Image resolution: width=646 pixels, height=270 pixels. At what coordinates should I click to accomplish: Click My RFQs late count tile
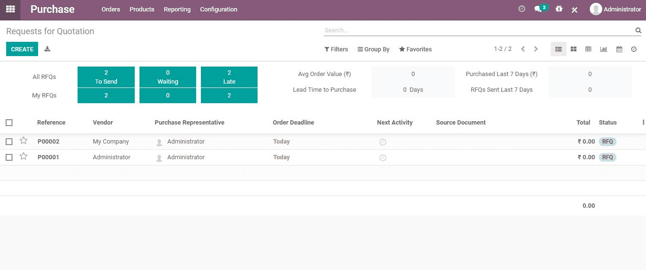pyautogui.click(x=229, y=96)
